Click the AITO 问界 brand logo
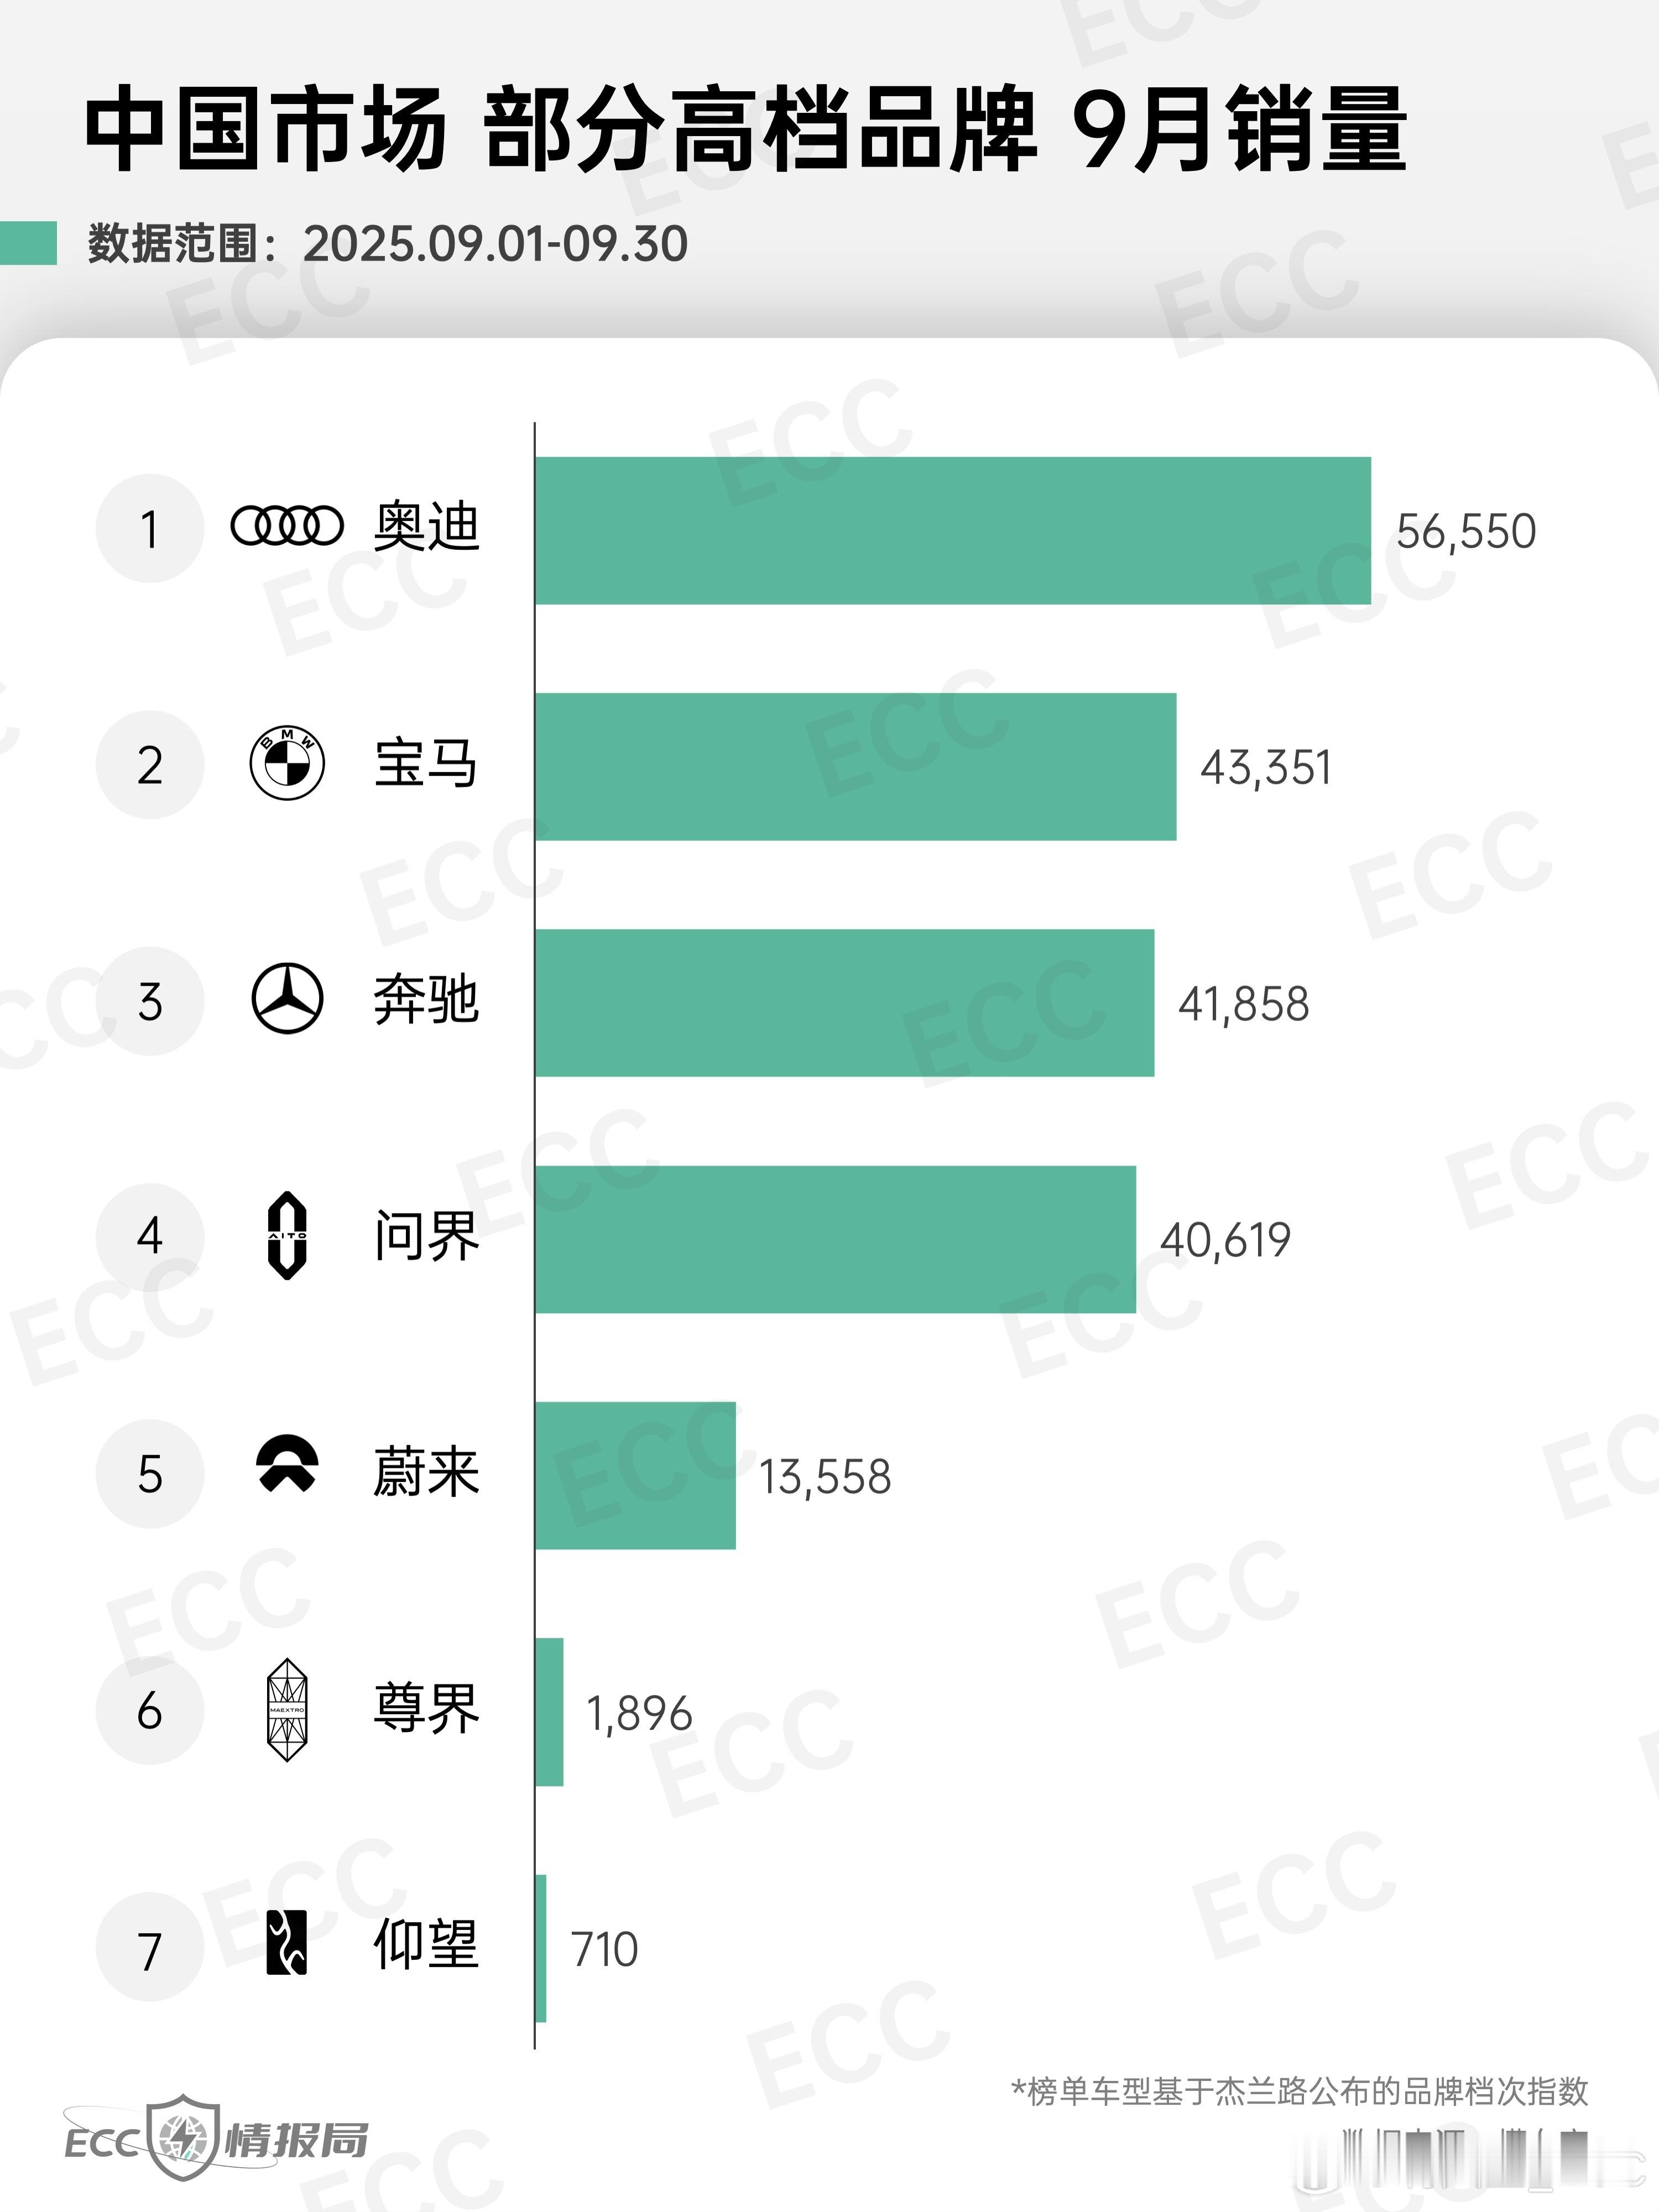This screenshot has height=2212, width=1659. [287, 1236]
